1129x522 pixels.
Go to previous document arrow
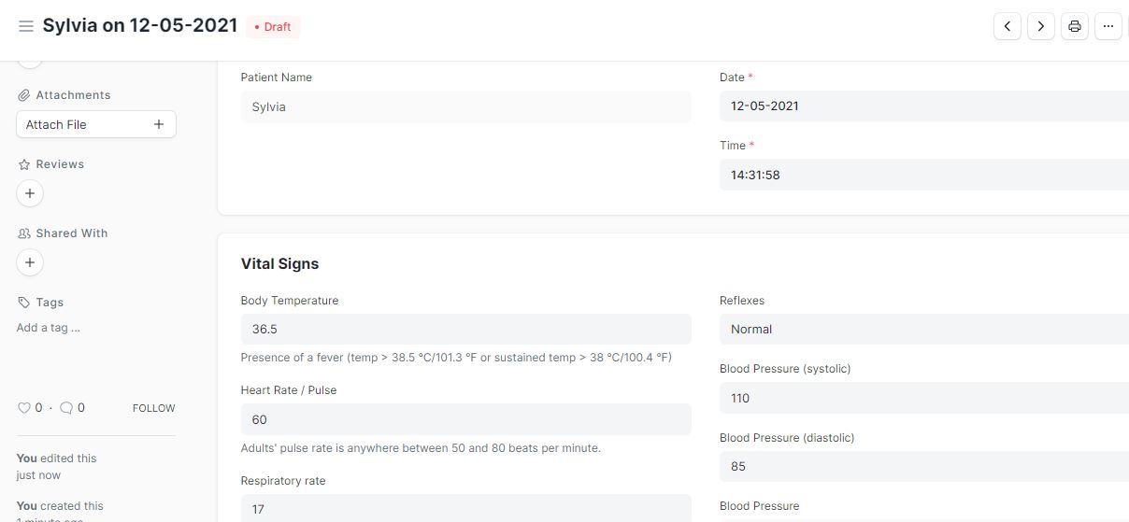pos(1007,26)
